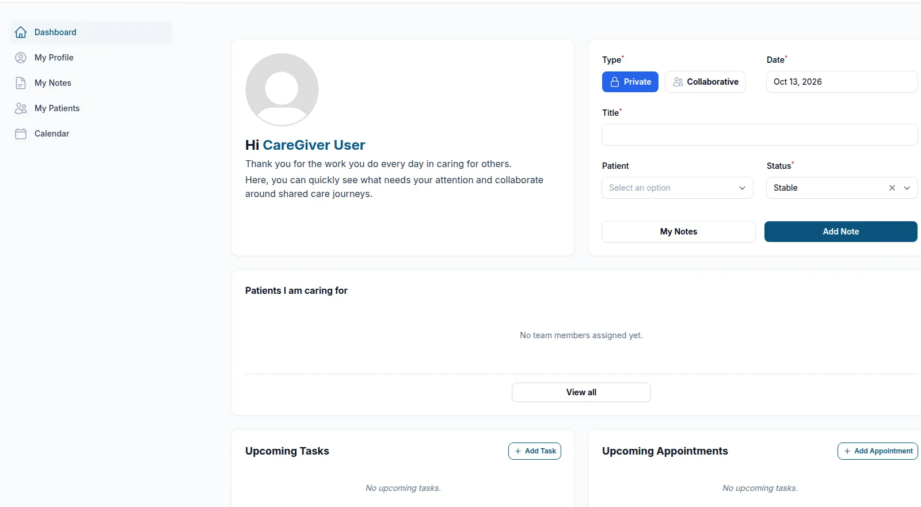Click the My Notes button in form
This screenshot has width=921, height=507.
679,232
